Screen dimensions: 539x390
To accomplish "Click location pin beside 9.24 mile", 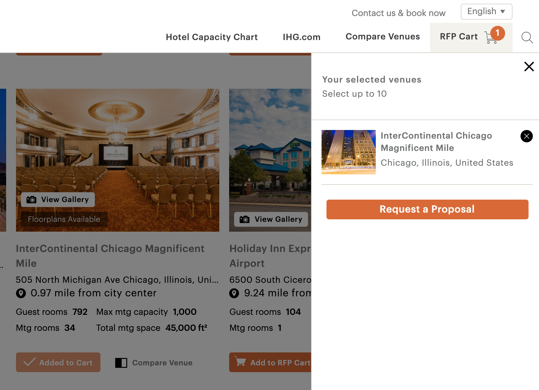I will (234, 293).
